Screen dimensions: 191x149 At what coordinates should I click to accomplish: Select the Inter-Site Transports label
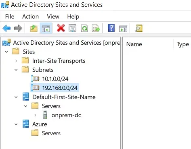point(59,61)
